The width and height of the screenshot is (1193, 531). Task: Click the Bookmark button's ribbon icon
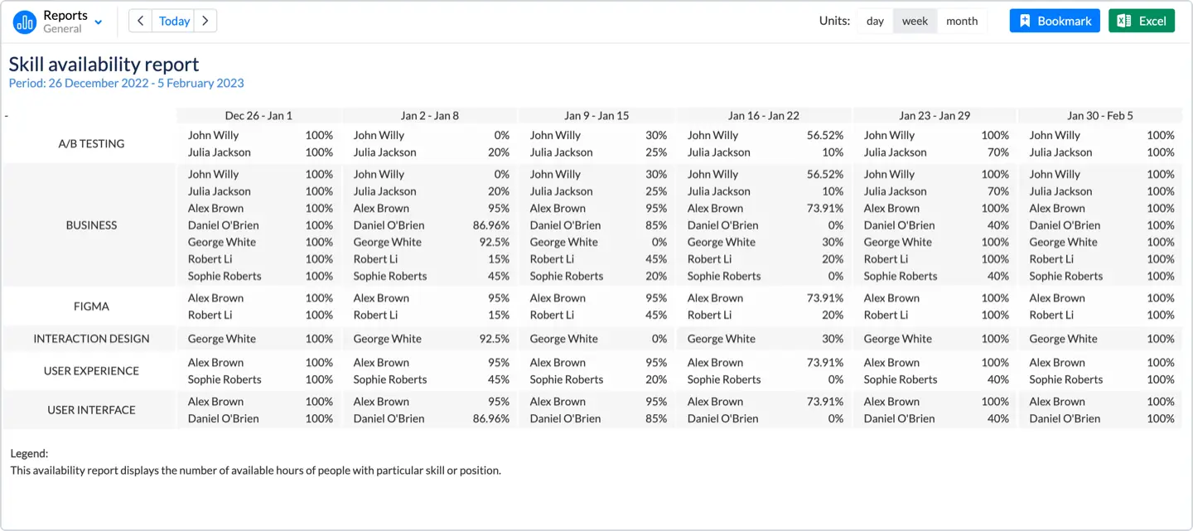[x=1025, y=21]
